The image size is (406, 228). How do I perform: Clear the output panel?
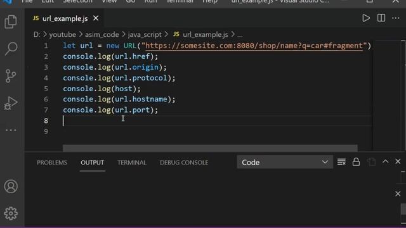point(341,162)
